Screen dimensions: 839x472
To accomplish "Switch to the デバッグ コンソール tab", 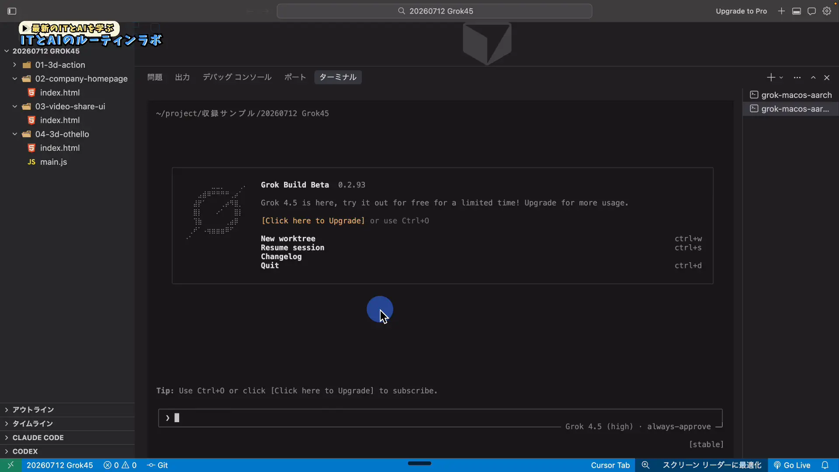I will 237,77.
